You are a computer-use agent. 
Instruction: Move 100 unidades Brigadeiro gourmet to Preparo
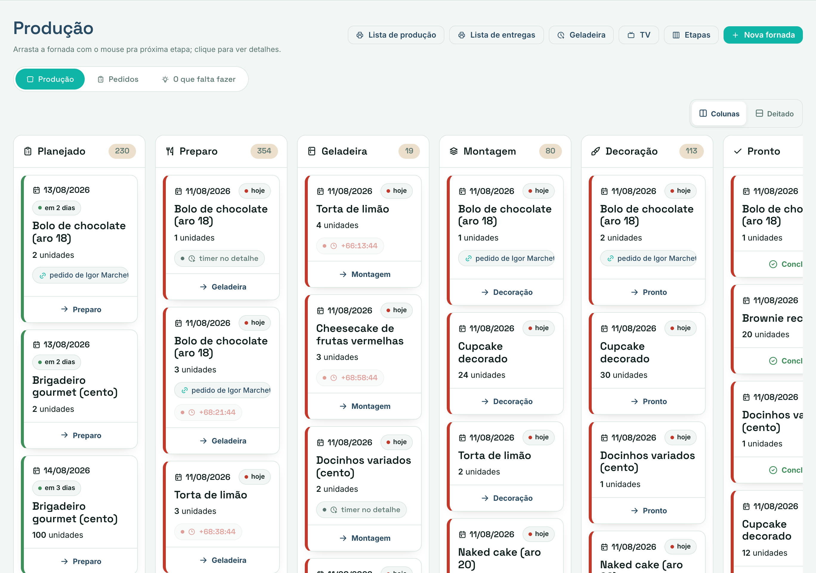[x=81, y=562]
